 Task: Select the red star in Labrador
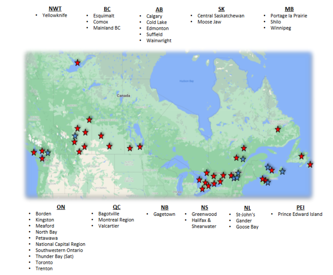[x=278, y=129]
